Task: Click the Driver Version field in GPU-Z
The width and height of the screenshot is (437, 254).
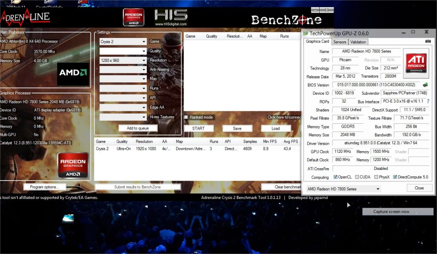Action: (381, 143)
